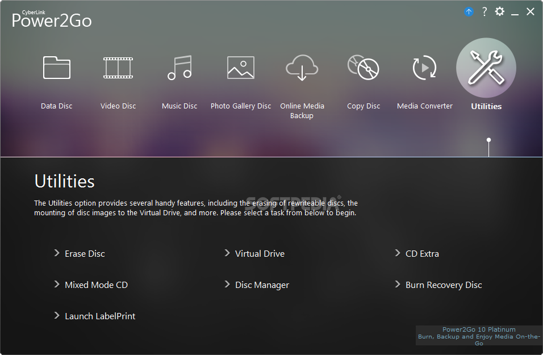Click the CyberLink Power2Go logo
Screen dimensions: 543x355
tap(52, 19)
